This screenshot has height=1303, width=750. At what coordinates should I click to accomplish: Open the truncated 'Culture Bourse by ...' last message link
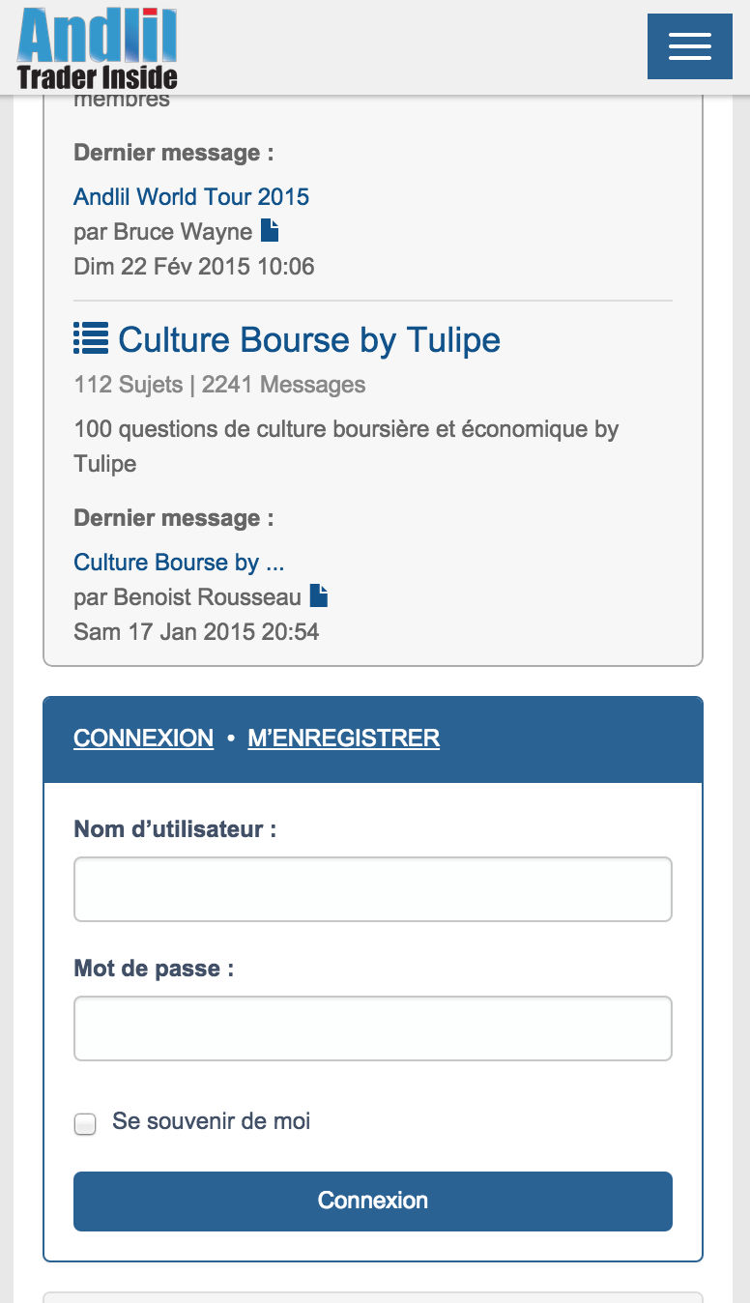179,563
